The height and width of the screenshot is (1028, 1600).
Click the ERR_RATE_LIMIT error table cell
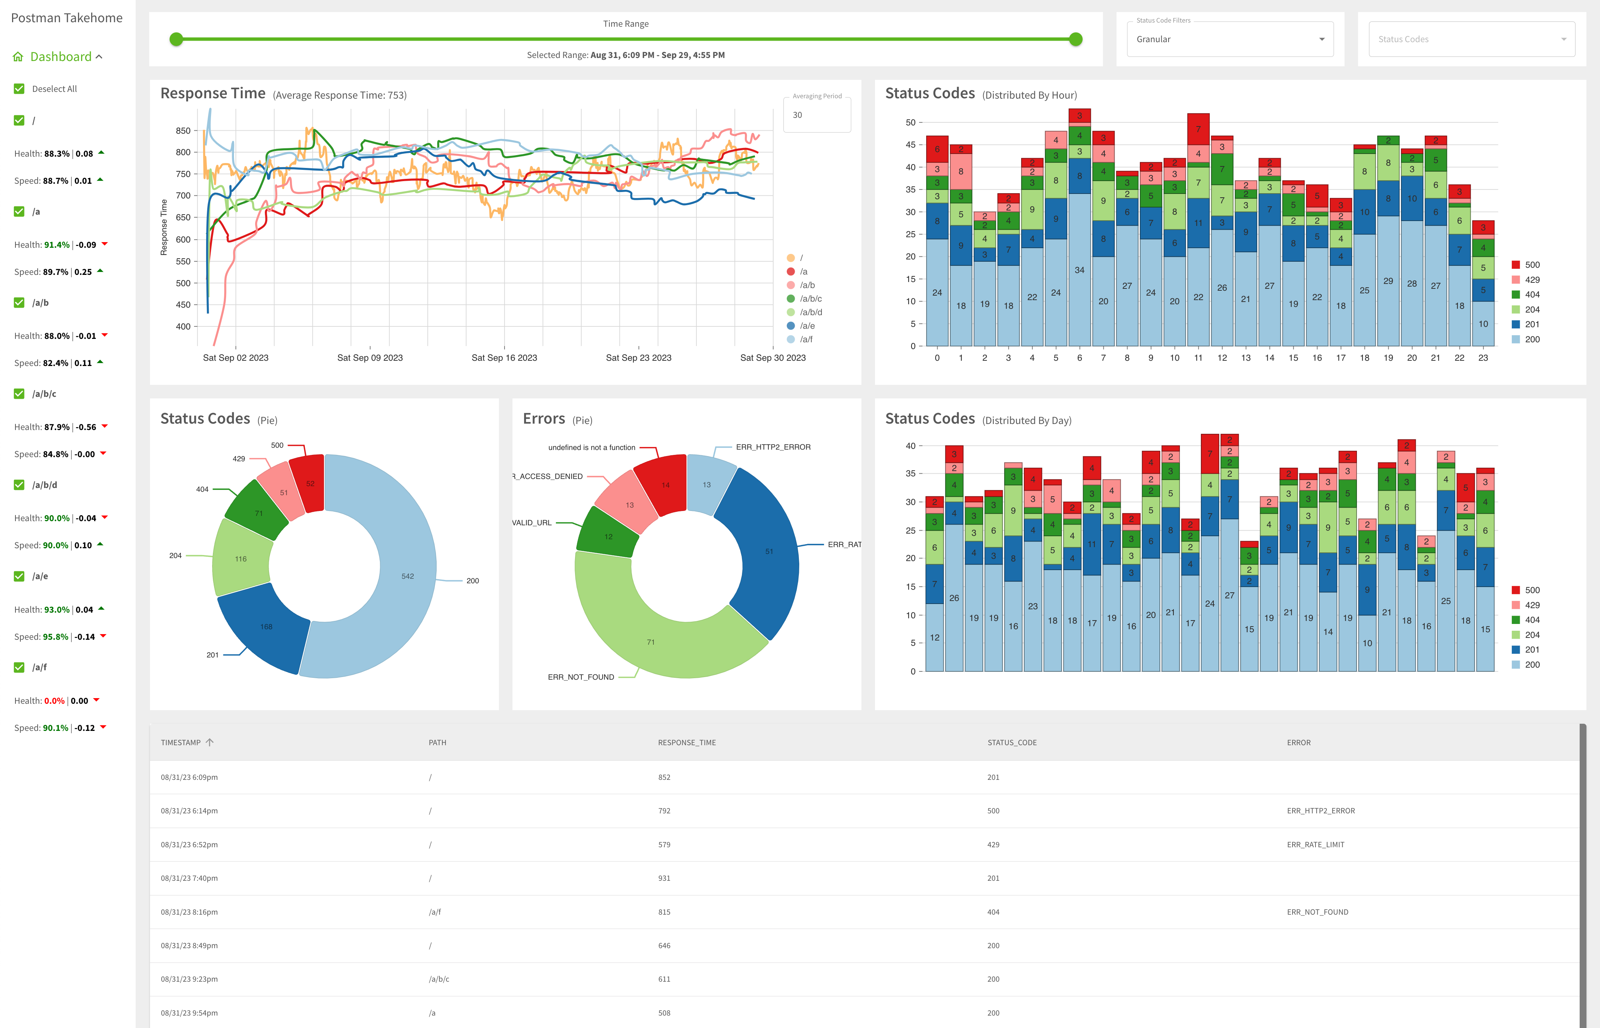(x=1315, y=844)
